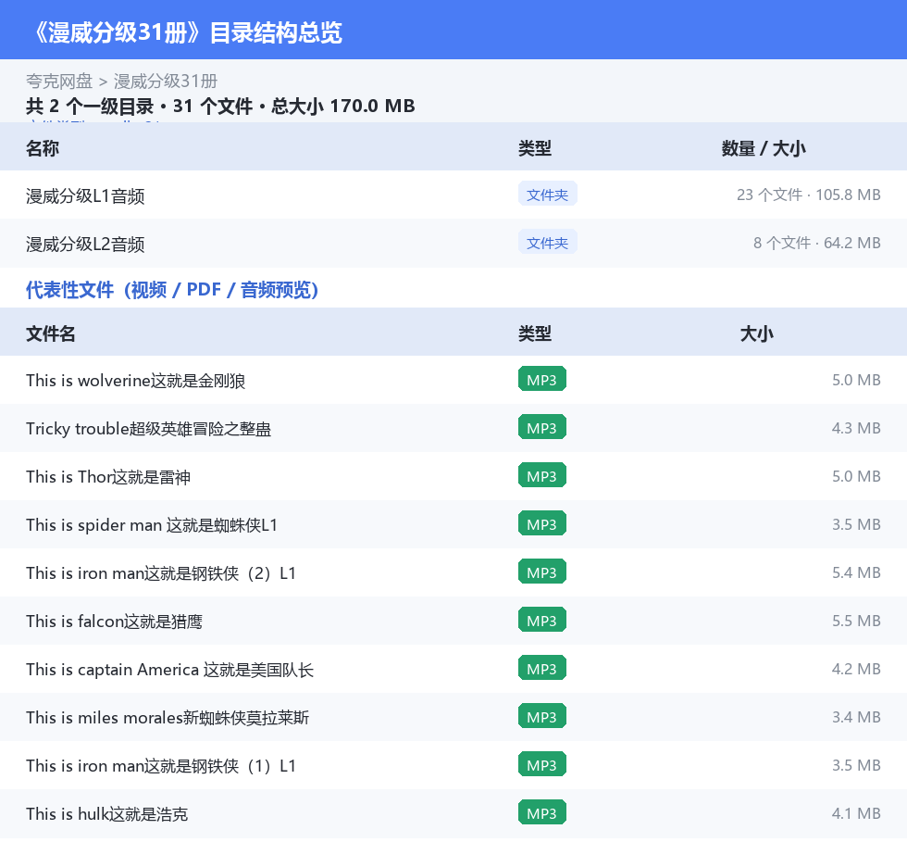The height and width of the screenshot is (867, 907).
Task: Select This is falcon这就是猎鹰 file
Action: click(114, 621)
